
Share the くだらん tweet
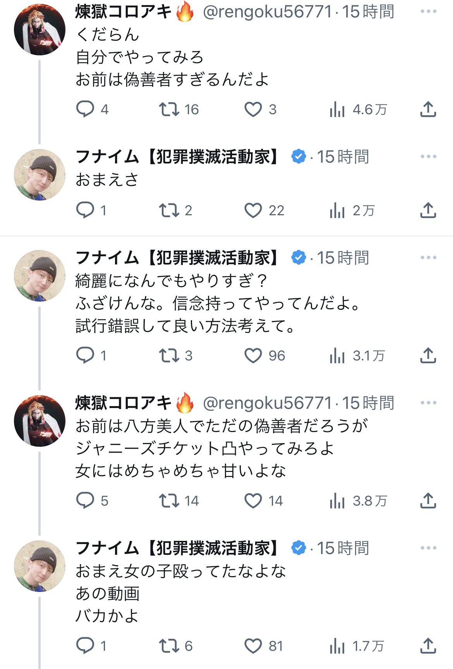[x=428, y=109]
